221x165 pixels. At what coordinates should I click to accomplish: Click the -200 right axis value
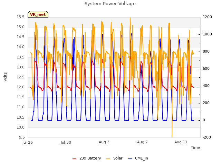point(207,137)
